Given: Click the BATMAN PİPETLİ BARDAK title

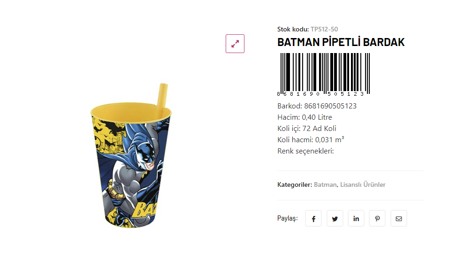Looking at the screenshot, I should pyautogui.click(x=341, y=42).
